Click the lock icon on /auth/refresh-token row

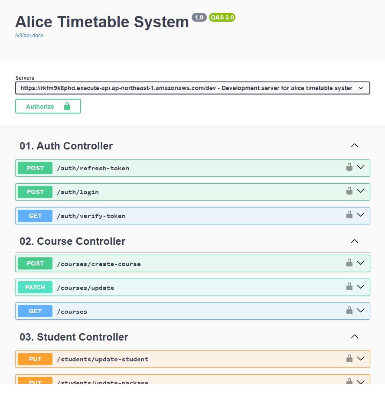[x=349, y=167]
